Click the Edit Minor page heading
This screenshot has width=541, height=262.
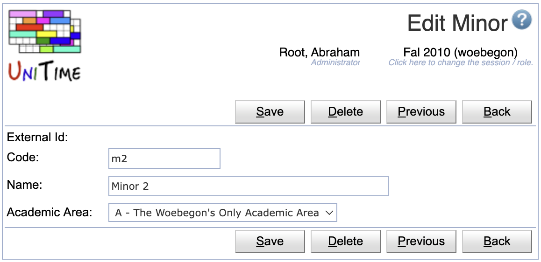pyautogui.click(x=457, y=23)
